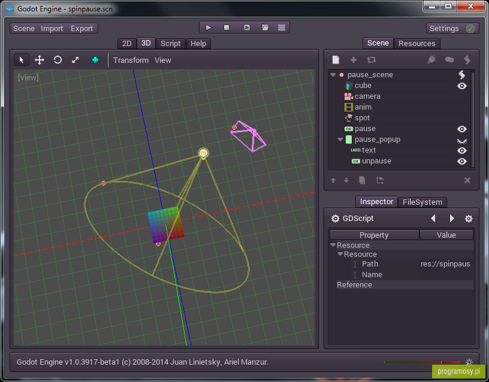Screen dimensions: 489x382
Task: Go to next object in Inspector history
Action: [452, 219]
